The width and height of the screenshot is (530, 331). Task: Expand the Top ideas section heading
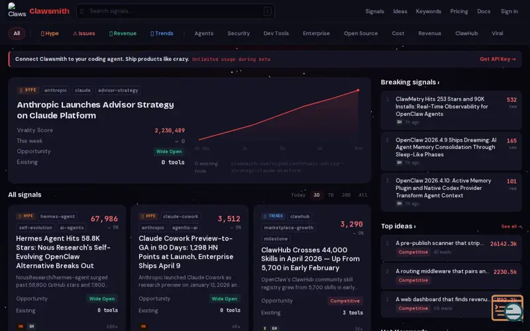[398, 226]
